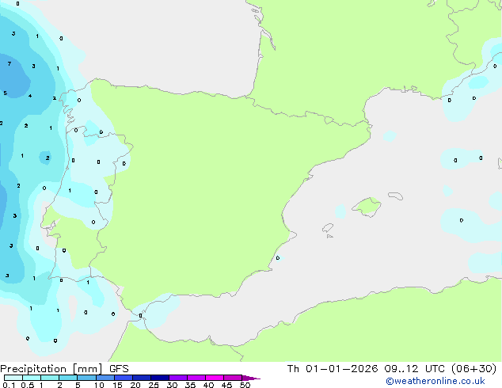The width and height of the screenshot is (502, 388).
Task: Click Mallorca island on the map
Action: click(x=367, y=207)
